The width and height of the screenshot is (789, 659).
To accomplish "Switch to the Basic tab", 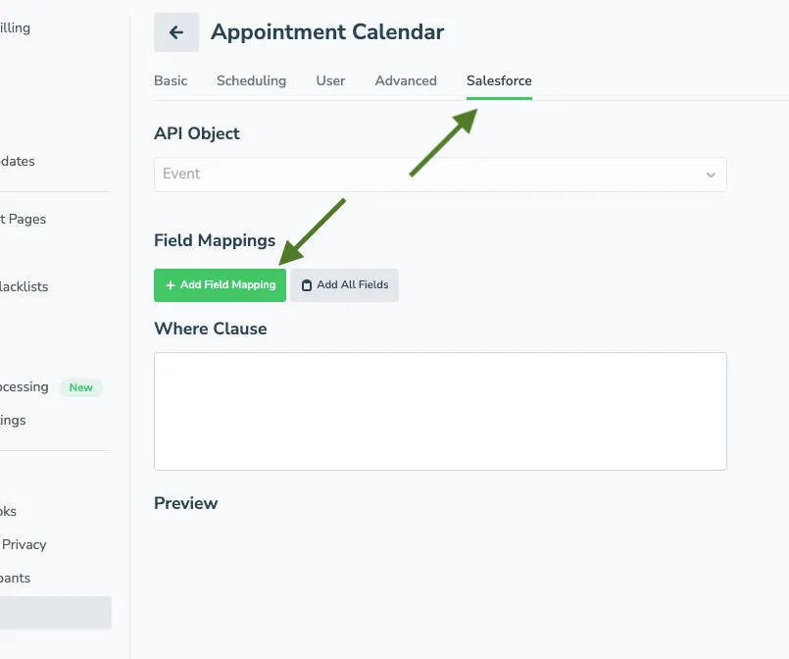I will pyautogui.click(x=171, y=80).
